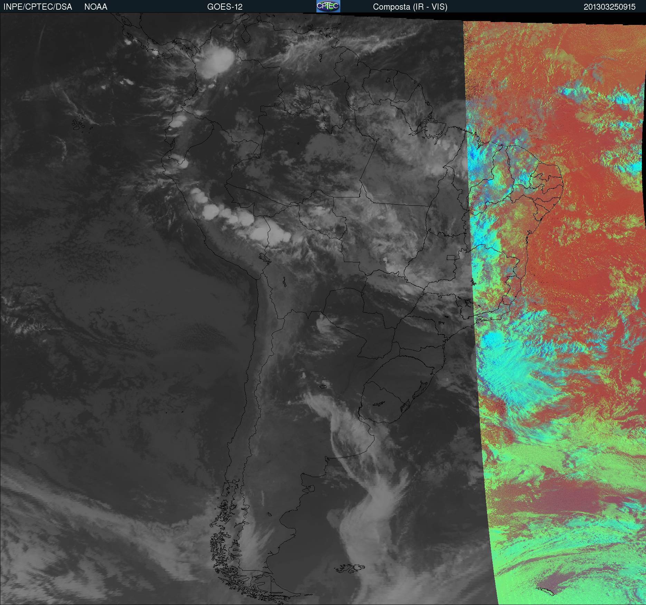Image resolution: width=646 pixels, height=605 pixels.
Task: Click the CPTEC logo icon
Action: pyautogui.click(x=328, y=7)
